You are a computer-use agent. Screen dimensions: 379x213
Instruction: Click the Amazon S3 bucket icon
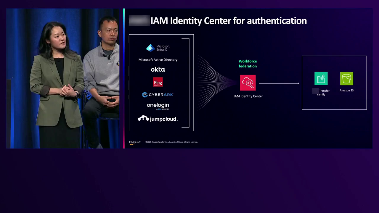[x=346, y=79]
